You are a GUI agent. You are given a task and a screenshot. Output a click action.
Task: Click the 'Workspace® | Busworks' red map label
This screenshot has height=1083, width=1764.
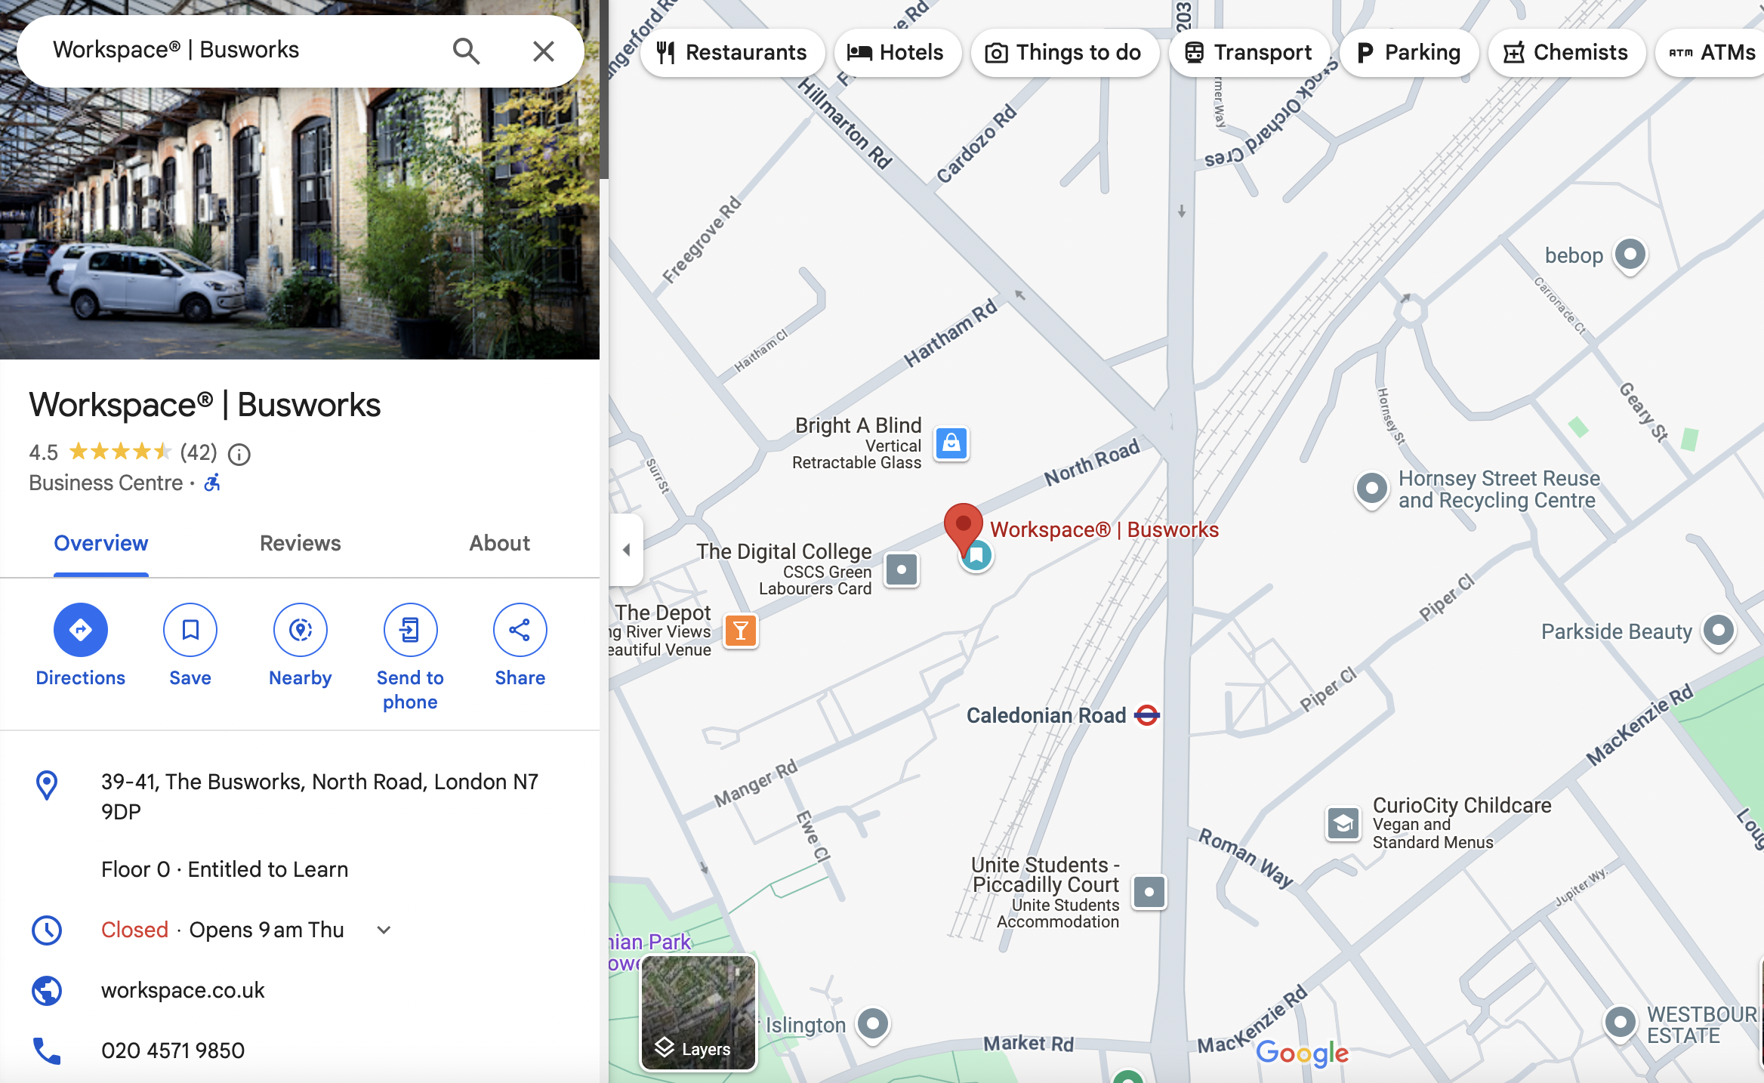click(x=1104, y=529)
